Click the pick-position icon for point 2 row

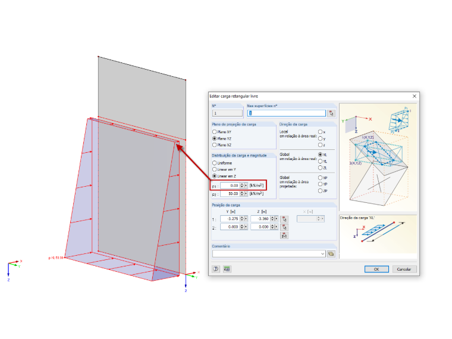point(284,227)
